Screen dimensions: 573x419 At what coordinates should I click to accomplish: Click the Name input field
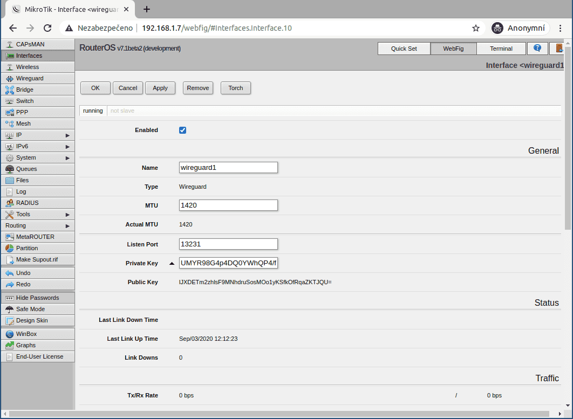coord(228,167)
